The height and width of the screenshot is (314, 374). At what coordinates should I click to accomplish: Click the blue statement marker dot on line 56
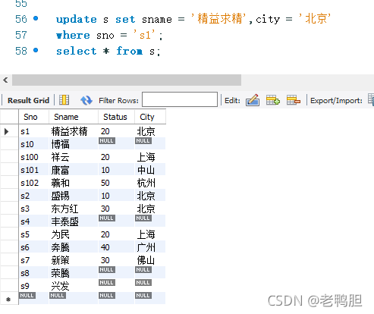click(36, 18)
